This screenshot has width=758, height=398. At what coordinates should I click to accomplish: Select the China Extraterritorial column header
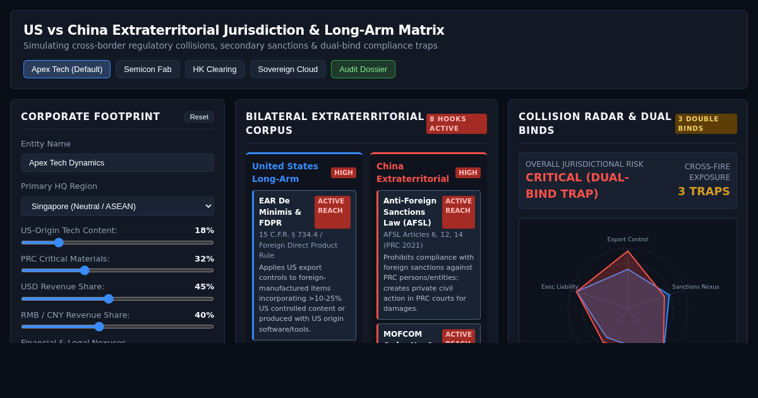click(413, 172)
